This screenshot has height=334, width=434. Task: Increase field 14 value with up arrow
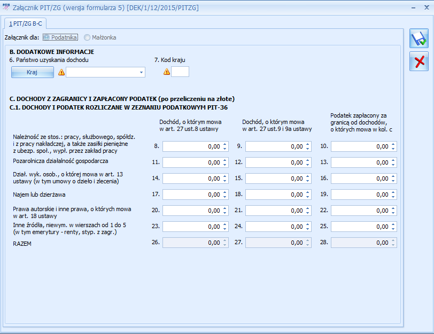pos(224,176)
